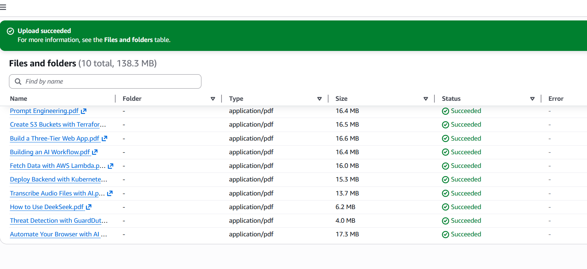This screenshot has height=269, width=587.
Task: Open Automate Your Browser with AI link
Action: point(57,234)
